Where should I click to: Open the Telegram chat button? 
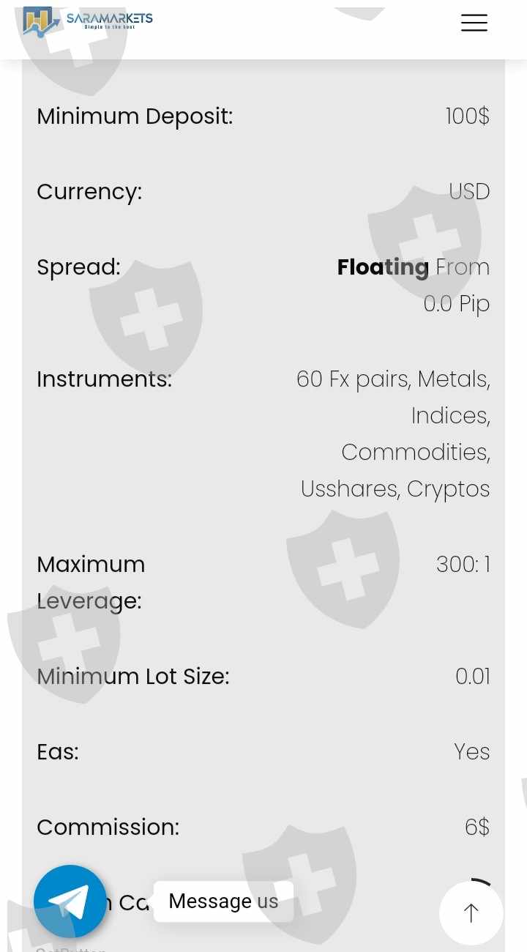point(70,901)
